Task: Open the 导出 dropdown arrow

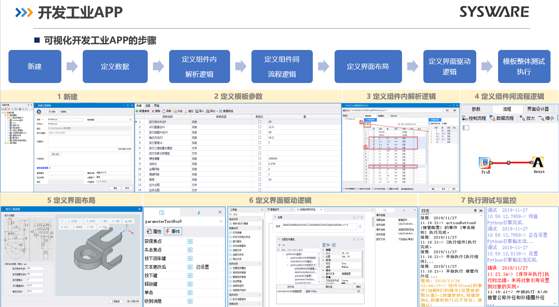Action: coord(217,111)
